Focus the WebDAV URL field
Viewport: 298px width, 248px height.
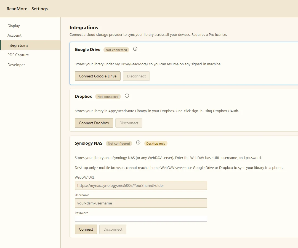[x=141, y=185]
